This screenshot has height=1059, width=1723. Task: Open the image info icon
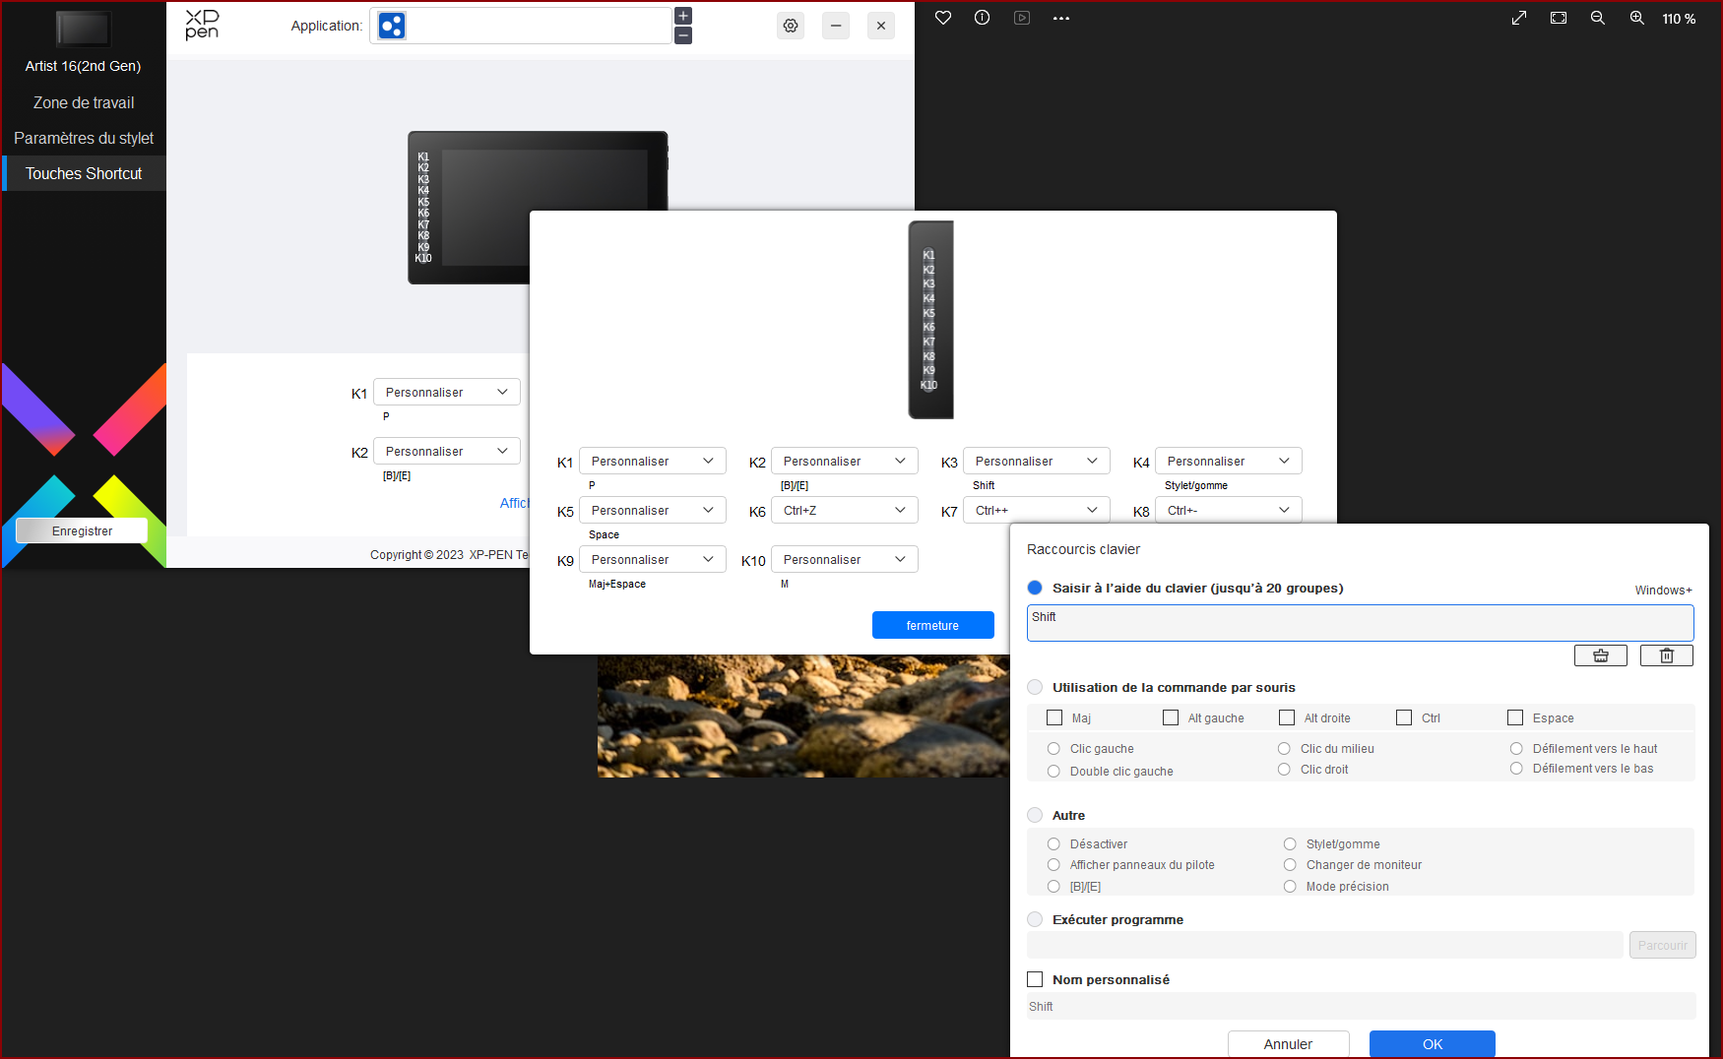pos(982,18)
